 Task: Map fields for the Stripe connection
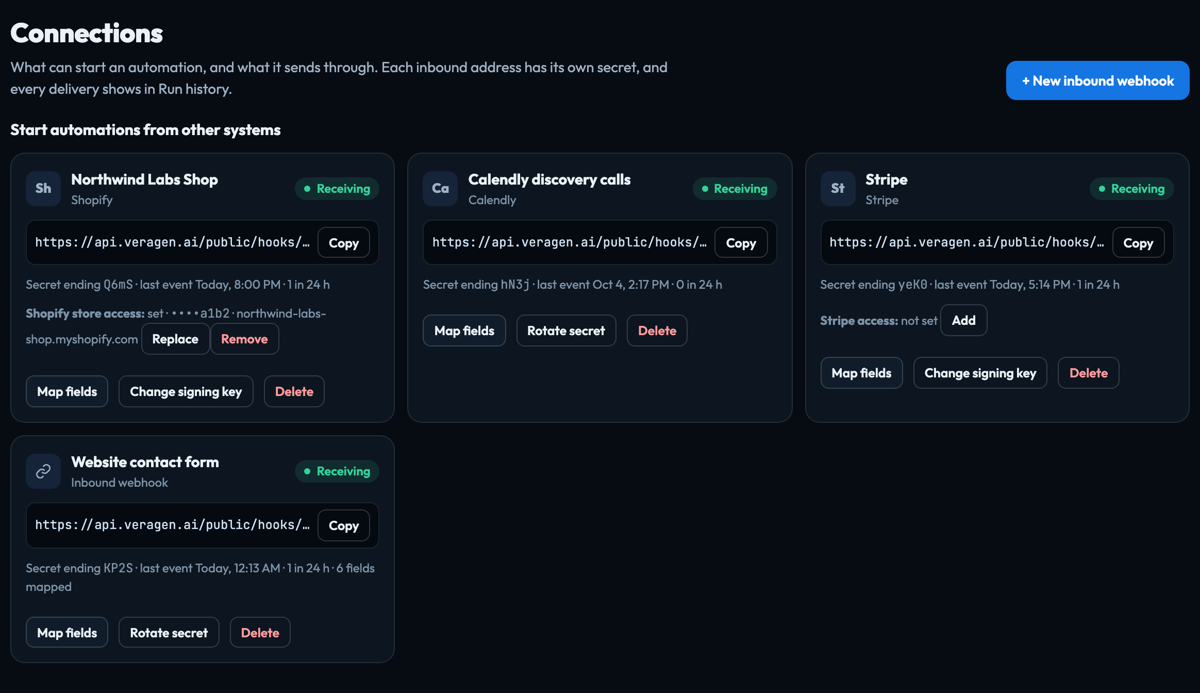pos(861,373)
